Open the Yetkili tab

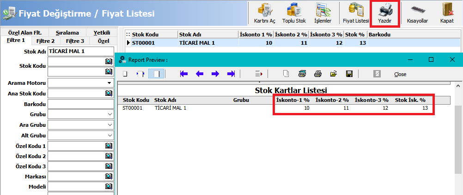coord(102,33)
